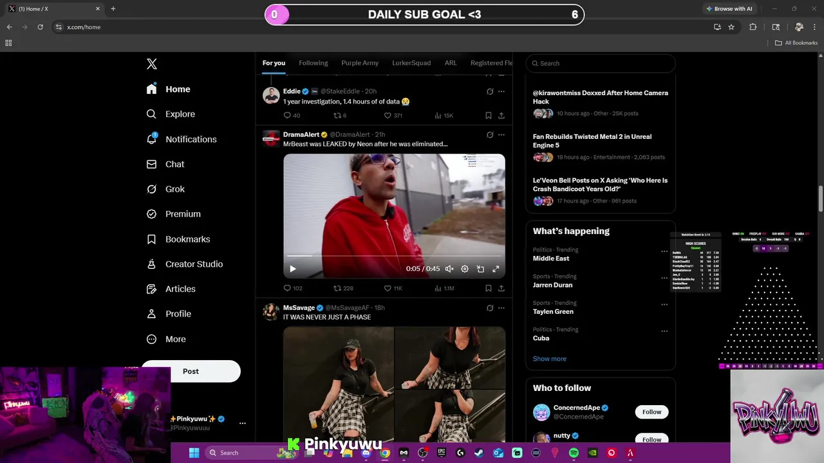Open Bookmarks from the sidebar

(x=178, y=239)
